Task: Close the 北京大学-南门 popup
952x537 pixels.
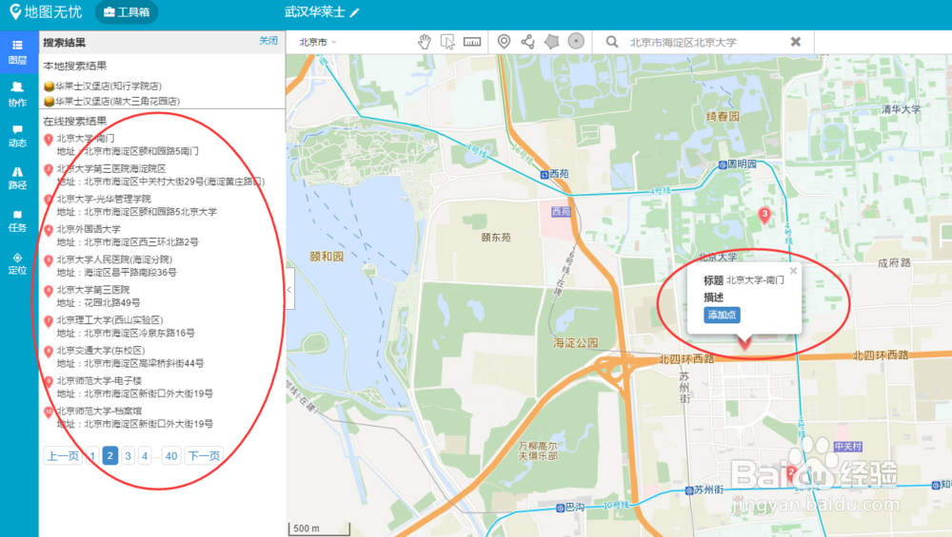Action: click(793, 271)
